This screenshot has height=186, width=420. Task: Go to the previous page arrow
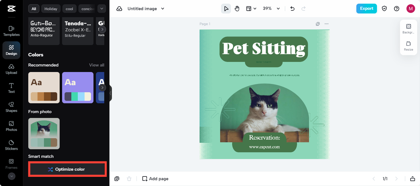coord(374,179)
